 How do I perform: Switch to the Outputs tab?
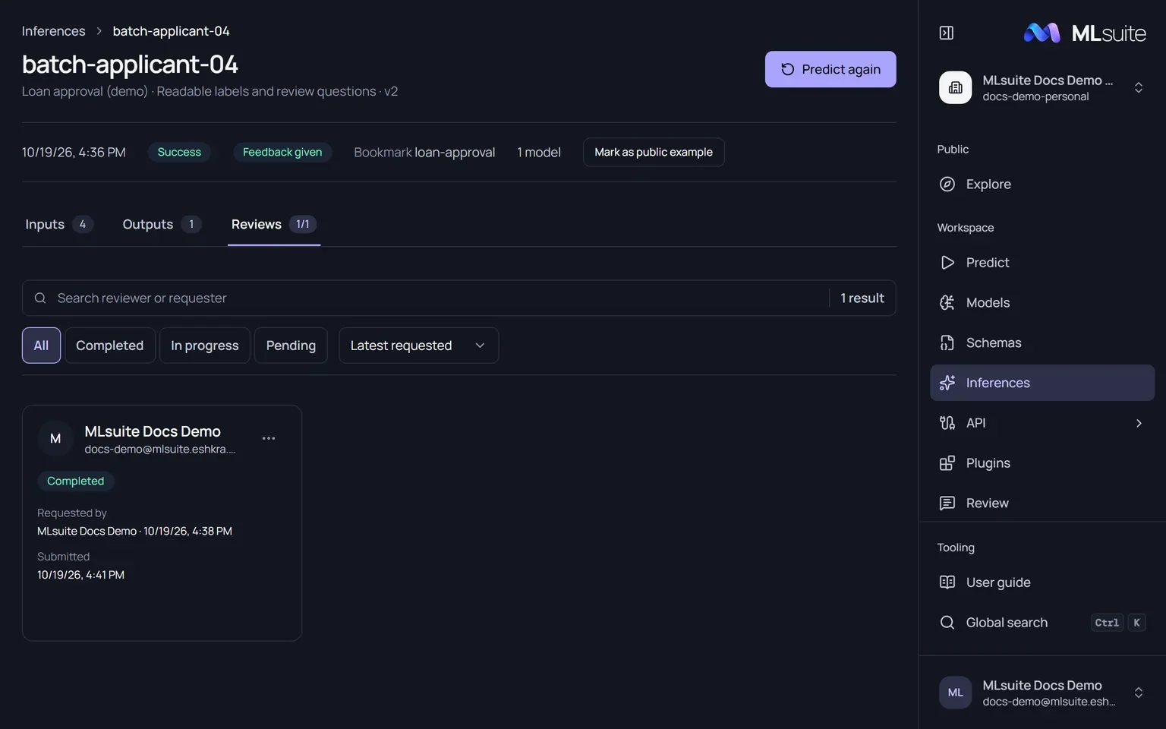click(x=162, y=224)
